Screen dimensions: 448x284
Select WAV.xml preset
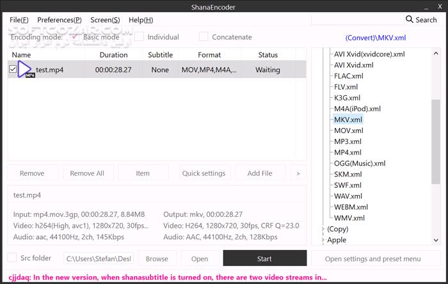tap(348, 196)
